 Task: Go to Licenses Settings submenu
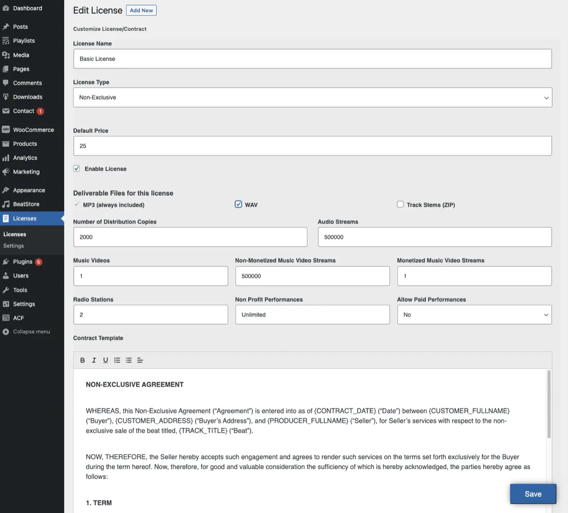coord(14,246)
